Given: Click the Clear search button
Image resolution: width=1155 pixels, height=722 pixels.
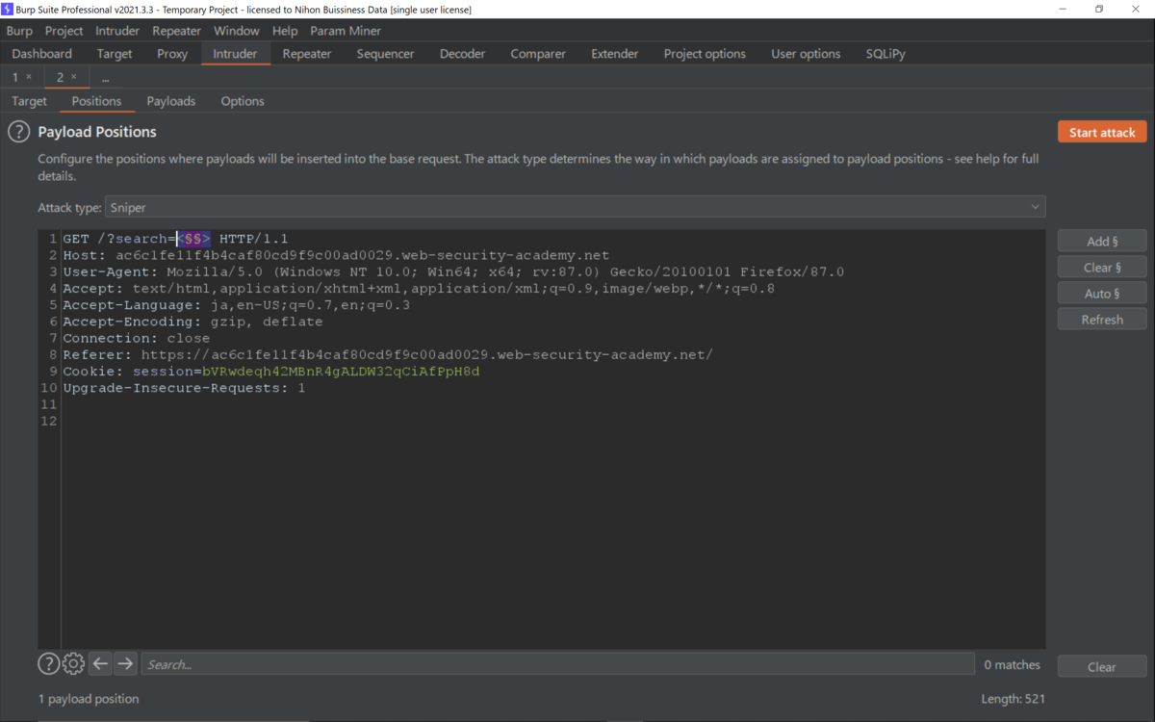Looking at the screenshot, I should tap(1102, 666).
